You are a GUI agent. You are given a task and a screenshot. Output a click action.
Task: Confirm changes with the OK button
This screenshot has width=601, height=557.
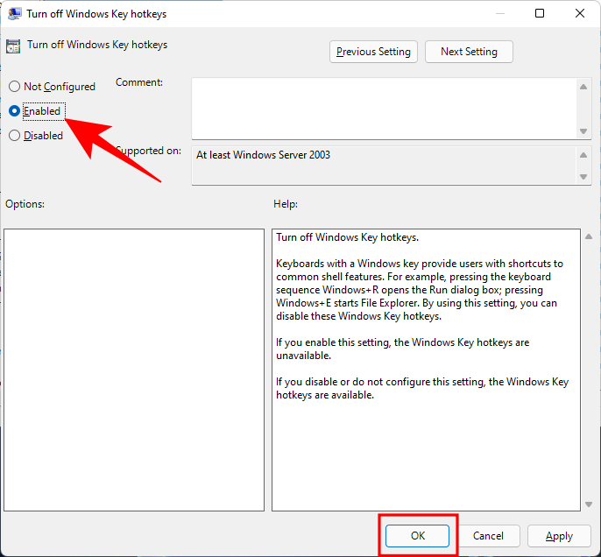click(417, 536)
